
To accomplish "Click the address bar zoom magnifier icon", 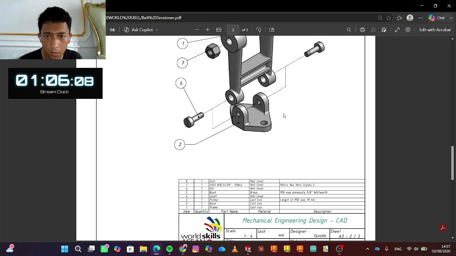I will pyautogui.click(x=380, y=18).
